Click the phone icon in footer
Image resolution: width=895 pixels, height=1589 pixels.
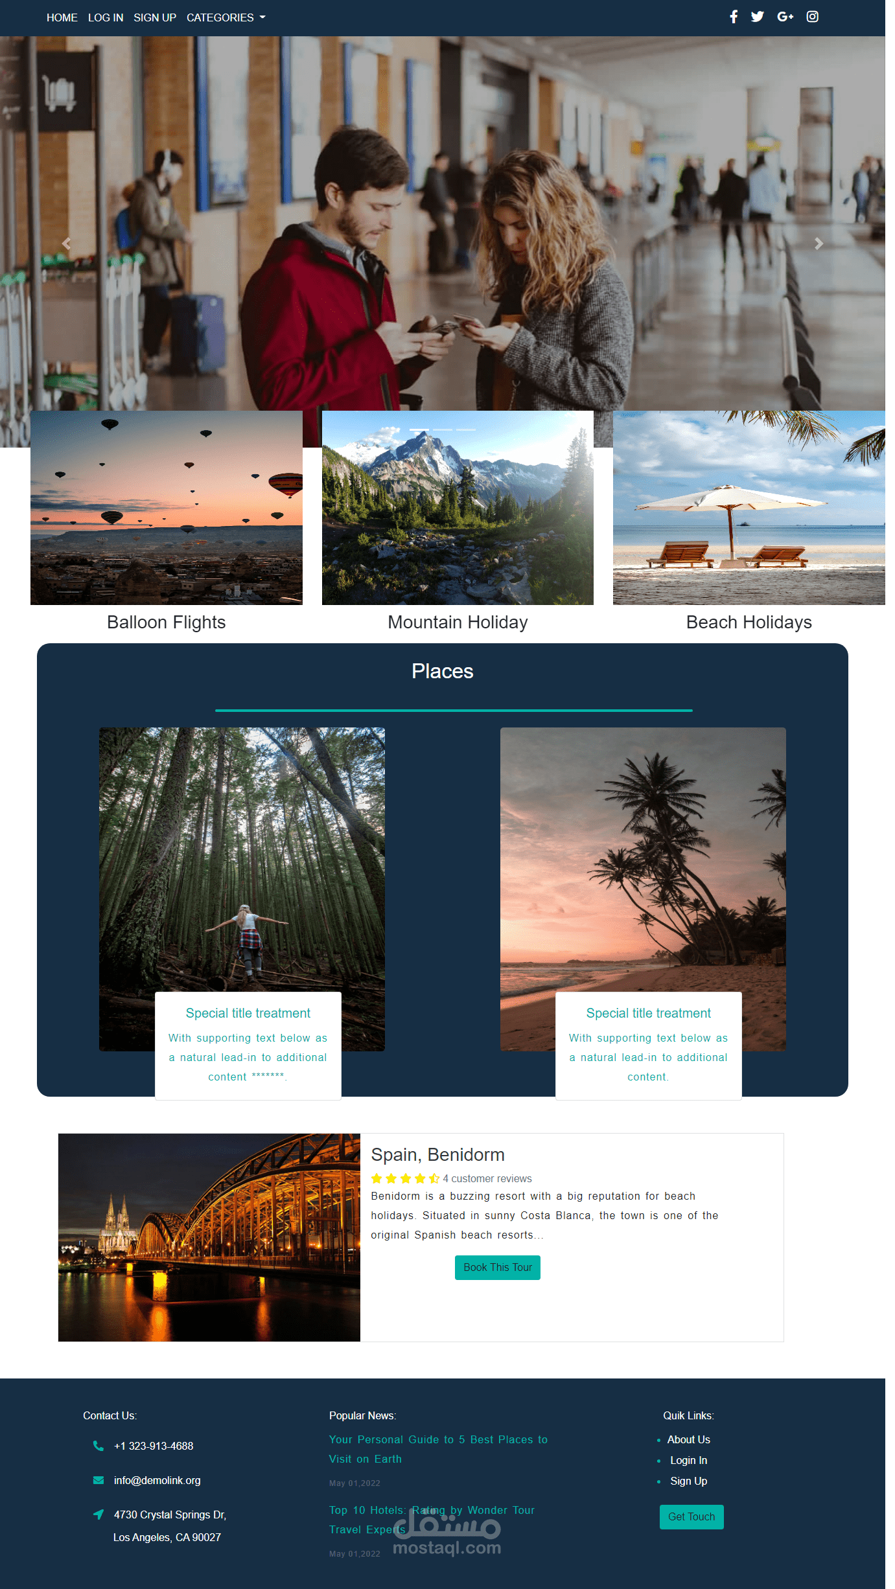[99, 1446]
